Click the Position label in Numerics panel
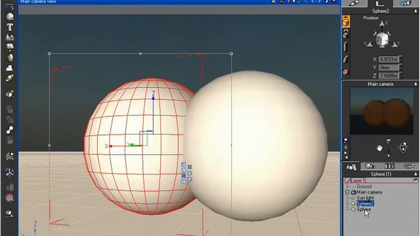Viewport: 420px width, 236px height. click(371, 18)
